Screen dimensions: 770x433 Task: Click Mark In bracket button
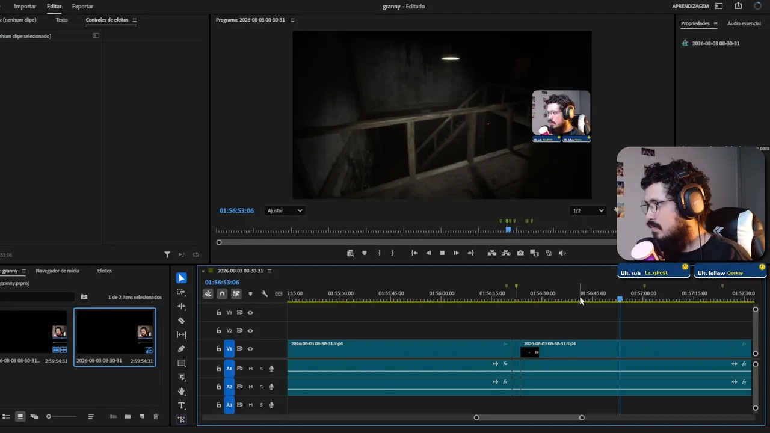[x=379, y=253]
